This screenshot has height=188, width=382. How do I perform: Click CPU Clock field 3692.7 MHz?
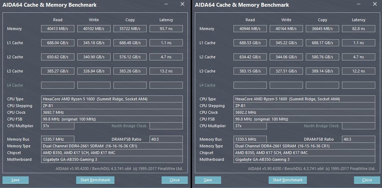[x=112, y=112]
